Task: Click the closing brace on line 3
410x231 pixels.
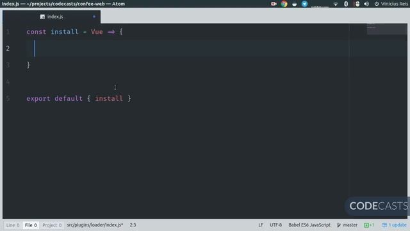Action: pyautogui.click(x=28, y=65)
